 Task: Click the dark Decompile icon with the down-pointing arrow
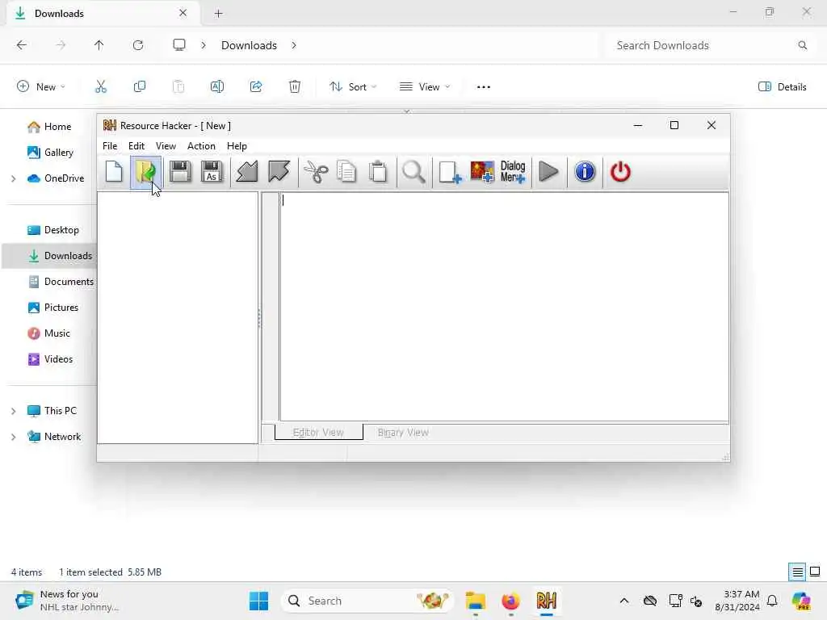click(279, 172)
